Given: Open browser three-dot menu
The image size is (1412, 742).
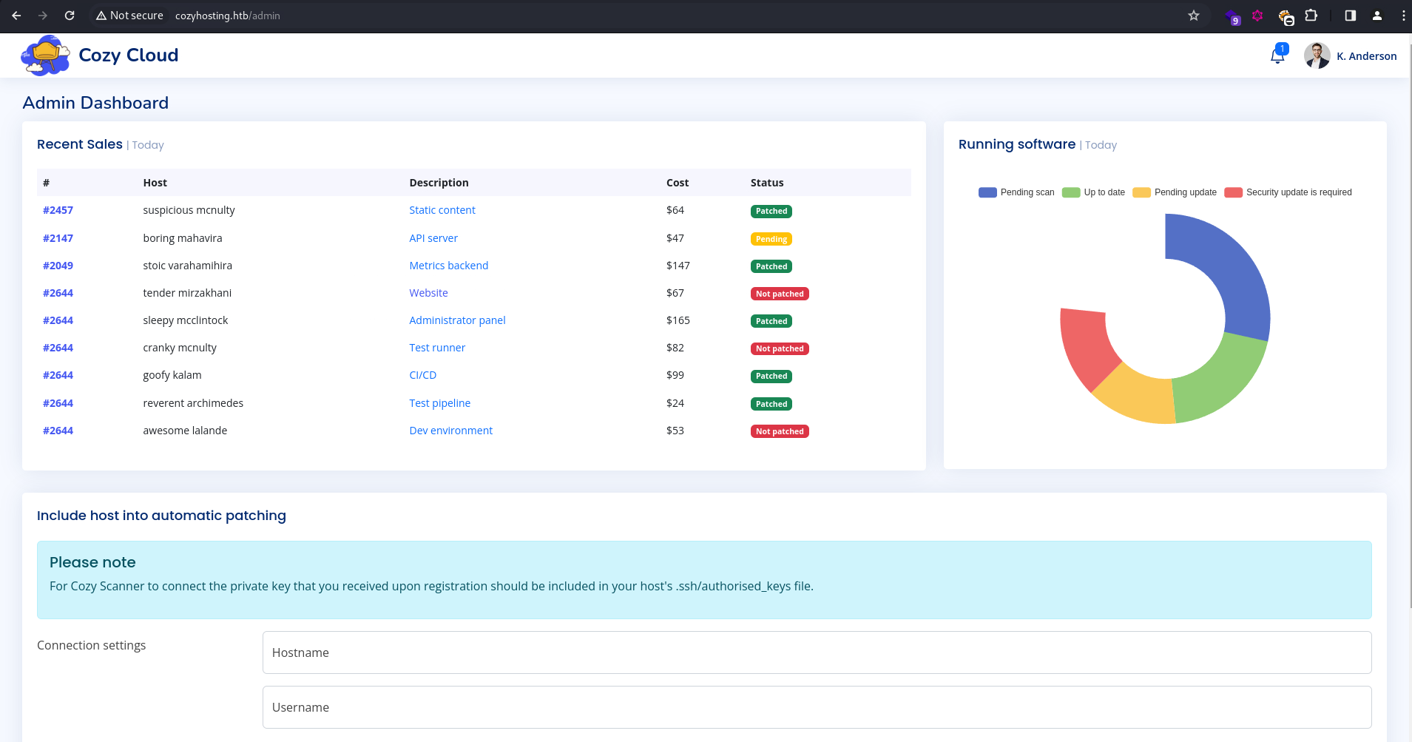Looking at the screenshot, I should coord(1402,16).
